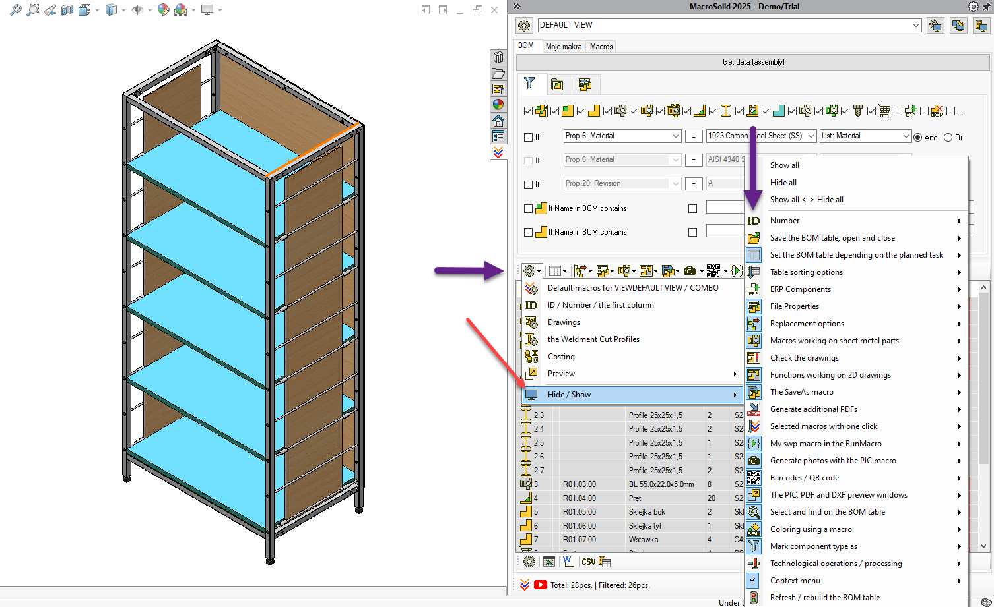
Task: Open the QR code toolbar icon
Action: [x=713, y=271]
